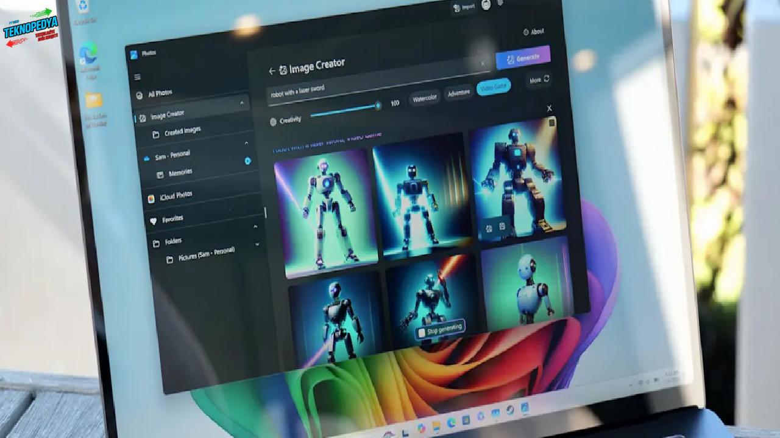The height and width of the screenshot is (438, 780).
Task: Close the generated results panel
Action: point(549,108)
